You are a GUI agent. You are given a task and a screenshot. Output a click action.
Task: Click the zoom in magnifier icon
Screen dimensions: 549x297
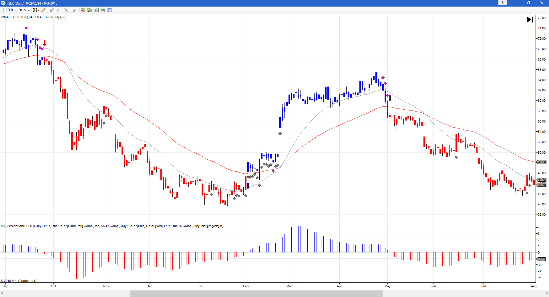point(52,10)
